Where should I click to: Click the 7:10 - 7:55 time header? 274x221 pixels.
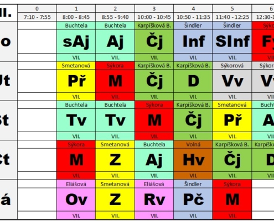pos(37,17)
